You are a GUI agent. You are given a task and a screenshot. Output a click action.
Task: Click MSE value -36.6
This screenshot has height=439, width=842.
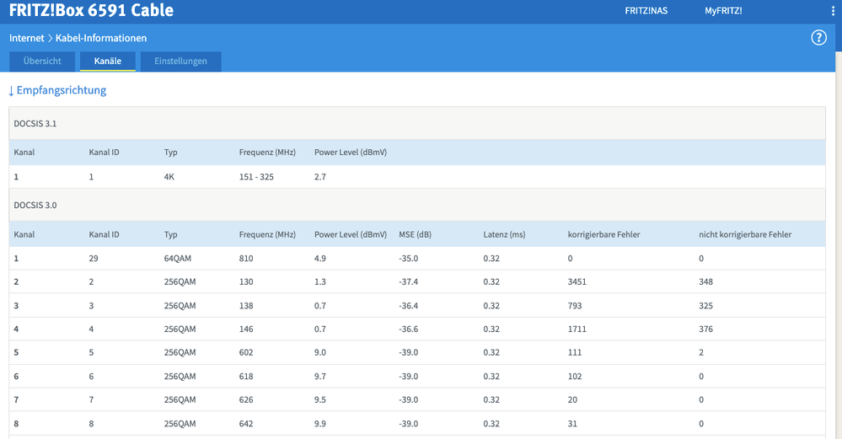408,329
